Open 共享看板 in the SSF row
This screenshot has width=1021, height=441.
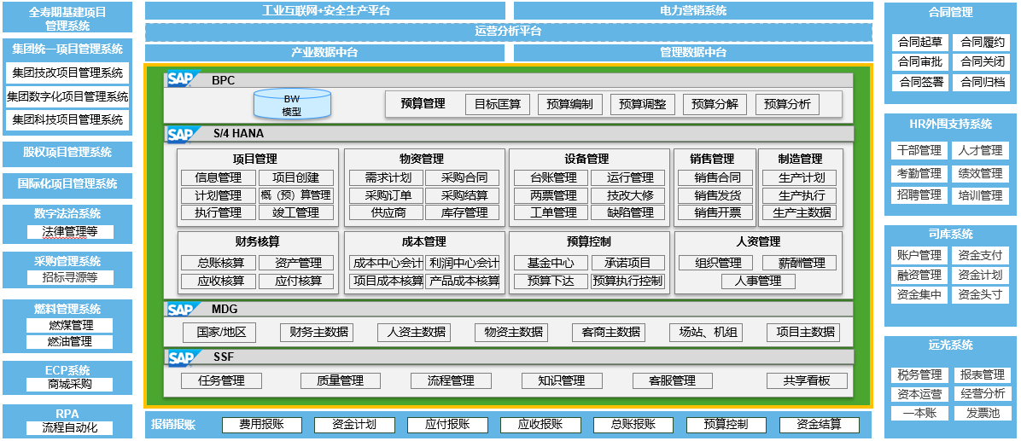pyautogui.click(x=807, y=380)
